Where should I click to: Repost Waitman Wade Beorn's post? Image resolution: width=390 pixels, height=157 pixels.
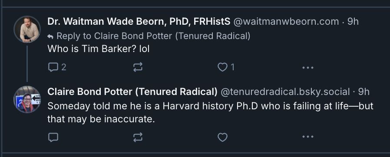pyautogui.click(x=138, y=67)
